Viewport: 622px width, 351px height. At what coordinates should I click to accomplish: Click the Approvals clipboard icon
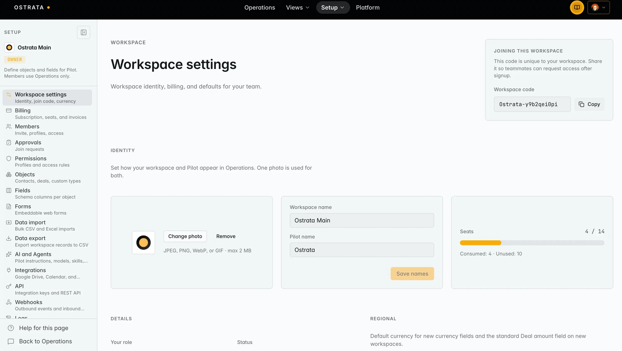(x=9, y=143)
